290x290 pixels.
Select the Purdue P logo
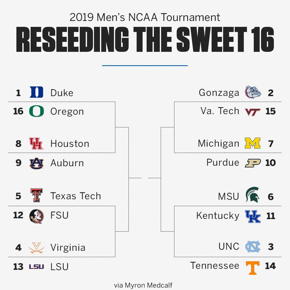(253, 163)
